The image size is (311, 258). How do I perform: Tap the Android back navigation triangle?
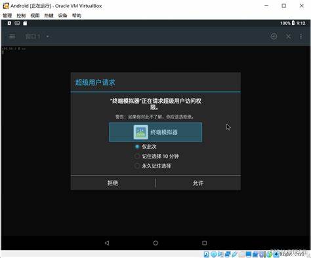(x=107, y=243)
